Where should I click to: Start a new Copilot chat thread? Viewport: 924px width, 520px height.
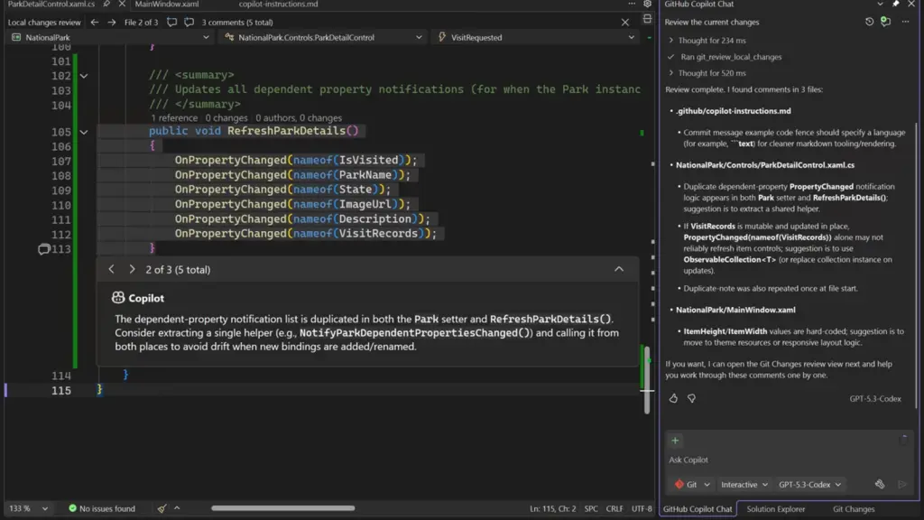[886, 22]
